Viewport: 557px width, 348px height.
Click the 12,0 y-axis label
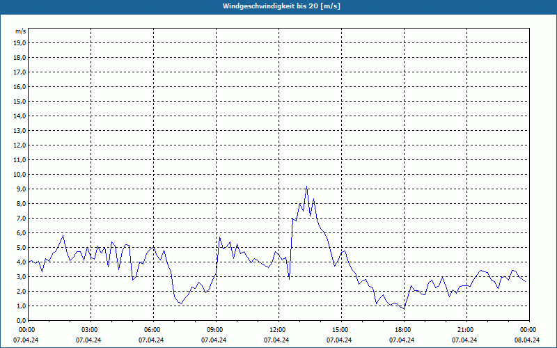pyautogui.click(x=19, y=145)
